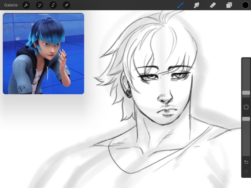Adjust the brush size slider
The height and width of the screenshot is (188, 251).
[x=246, y=93]
